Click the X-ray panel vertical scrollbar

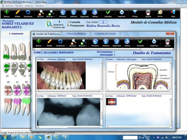tap(101, 112)
